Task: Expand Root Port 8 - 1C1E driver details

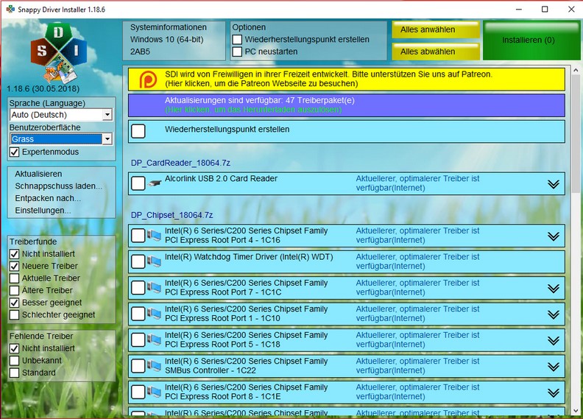Action: 554,392
